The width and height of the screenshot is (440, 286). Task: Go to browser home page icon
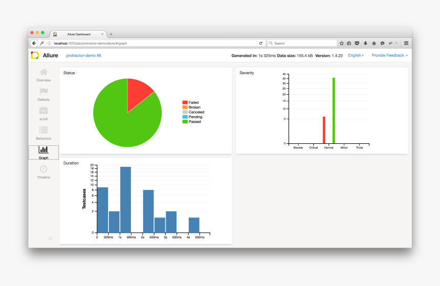374,43
